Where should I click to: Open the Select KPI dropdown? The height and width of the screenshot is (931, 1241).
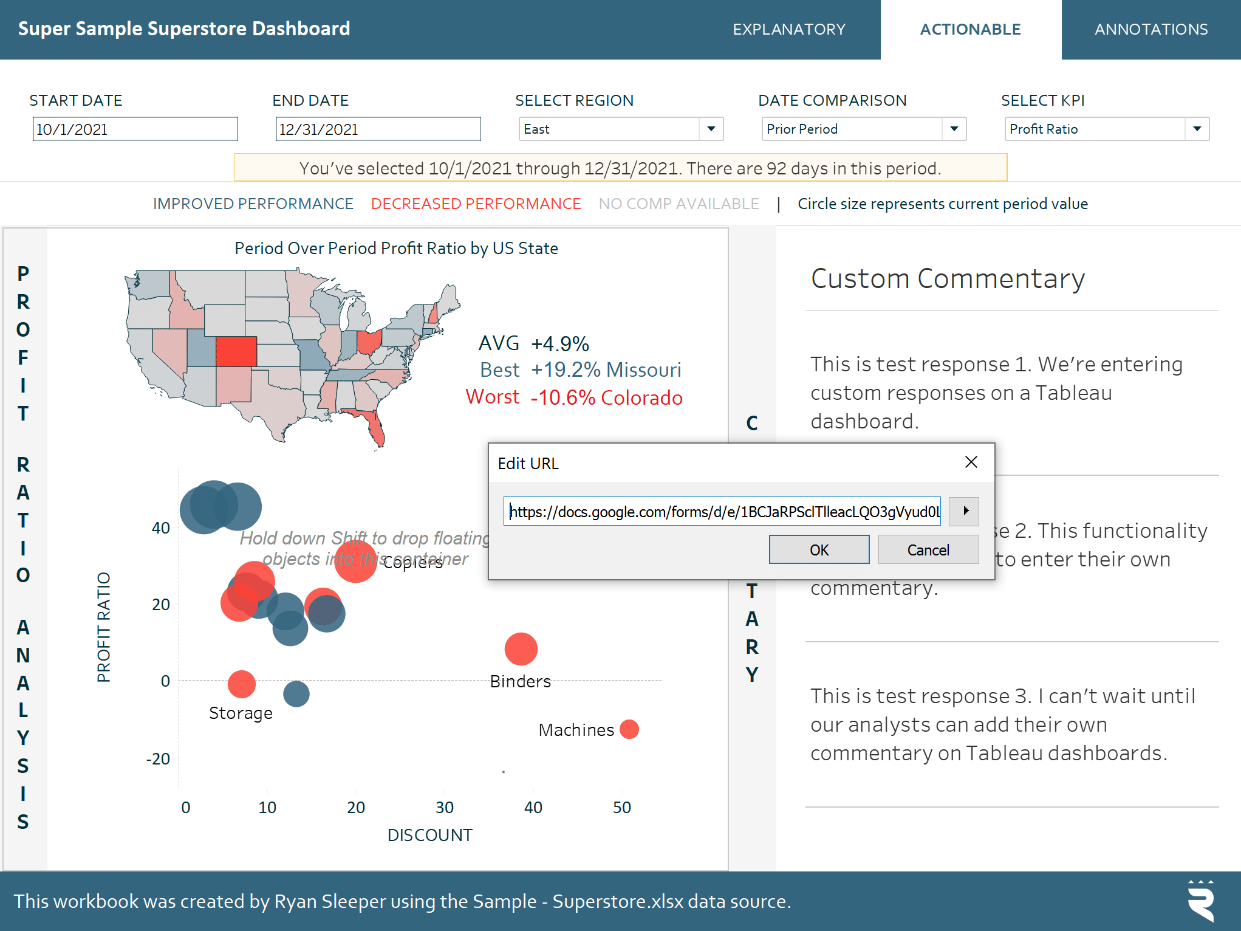pos(1197,129)
